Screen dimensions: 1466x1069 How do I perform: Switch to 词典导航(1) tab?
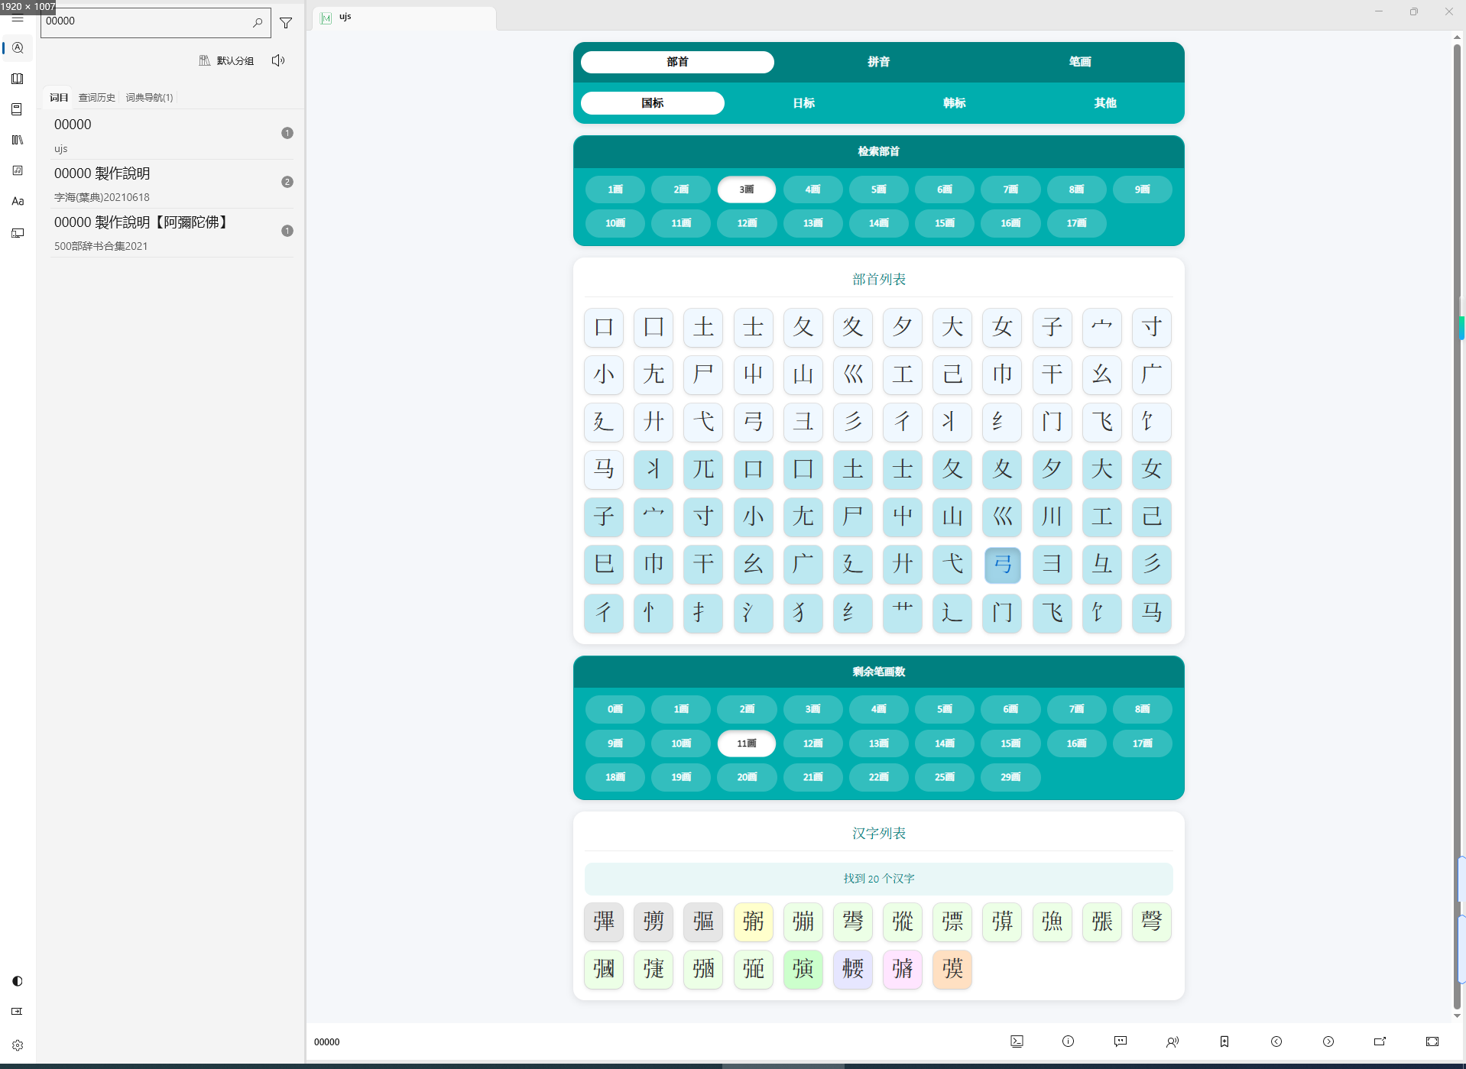[150, 98]
